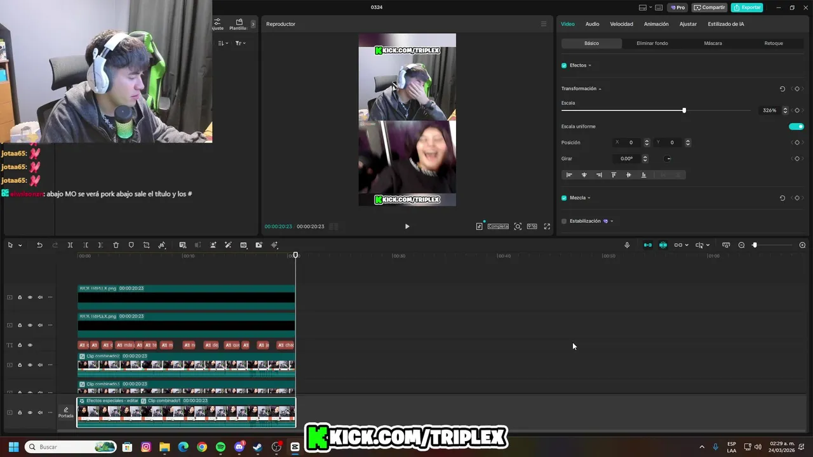
Task: Click the fullscreen icon in the player
Action: click(547, 227)
